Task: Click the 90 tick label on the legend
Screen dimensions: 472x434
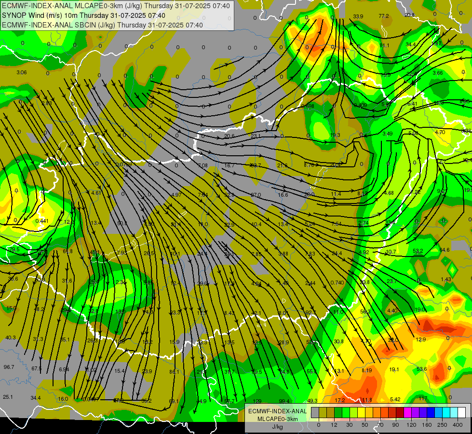Action: 395,425
